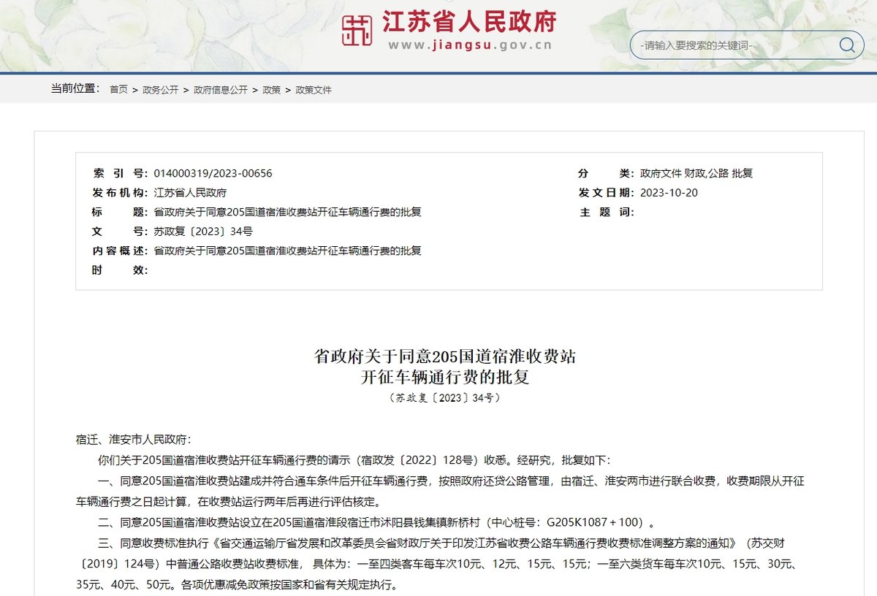Viewport: 877px width, 596px height.
Task: Click the 江苏省人民政府 site title in header
Action: click(469, 21)
